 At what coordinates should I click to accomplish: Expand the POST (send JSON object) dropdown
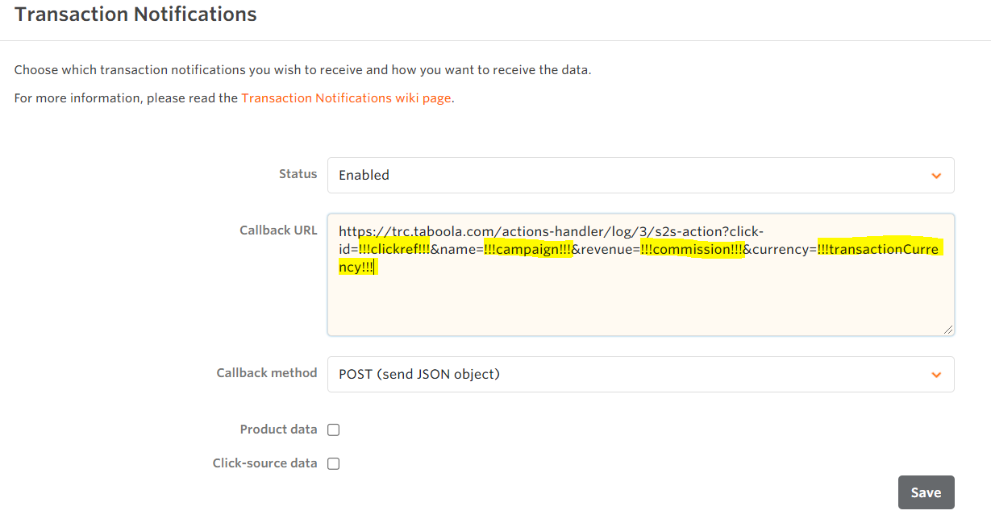click(629, 375)
